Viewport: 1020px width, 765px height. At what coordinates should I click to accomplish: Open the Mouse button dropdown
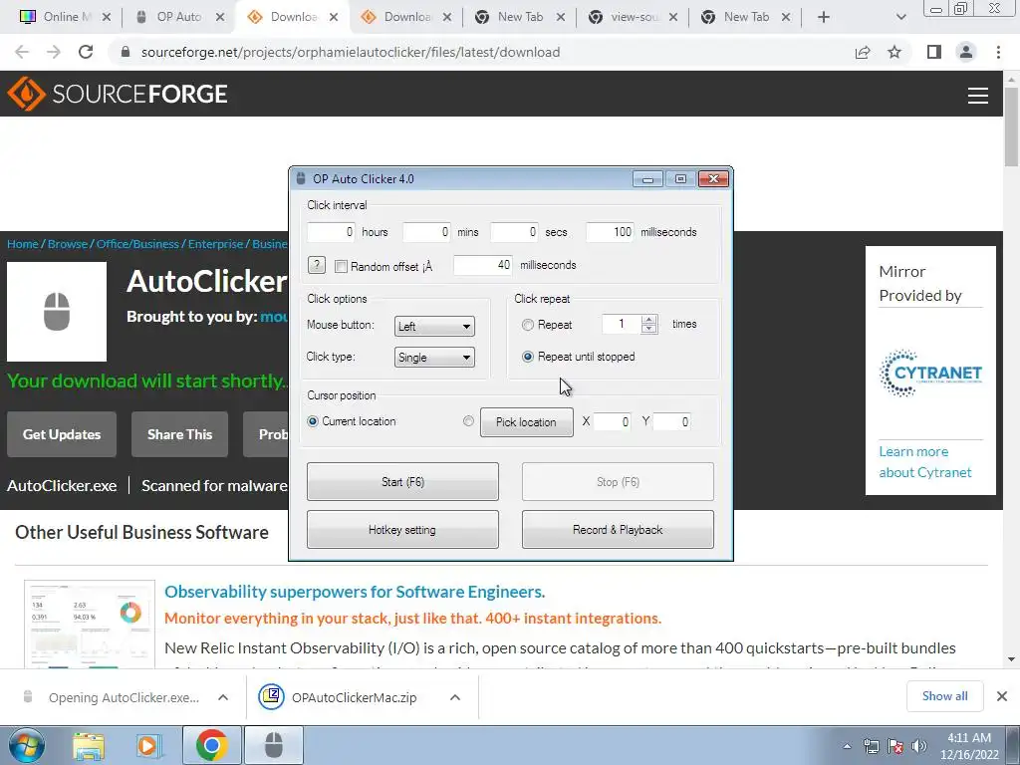coord(434,326)
